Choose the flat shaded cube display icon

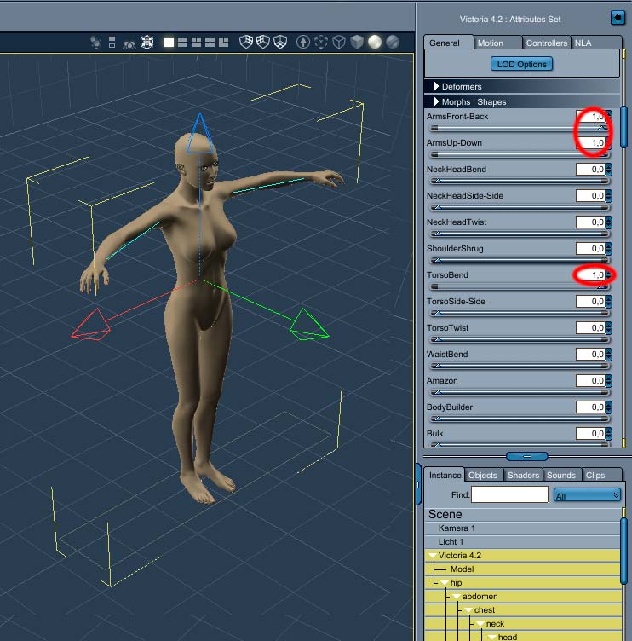click(x=357, y=42)
